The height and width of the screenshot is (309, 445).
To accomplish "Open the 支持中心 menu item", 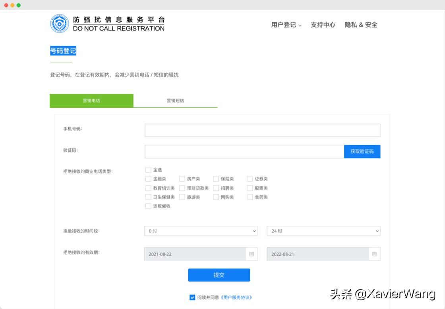I will (x=323, y=24).
